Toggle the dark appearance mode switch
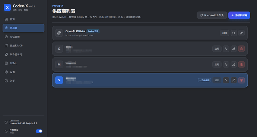Viewport: 257px width, 137px height. pyautogui.click(x=39, y=131)
